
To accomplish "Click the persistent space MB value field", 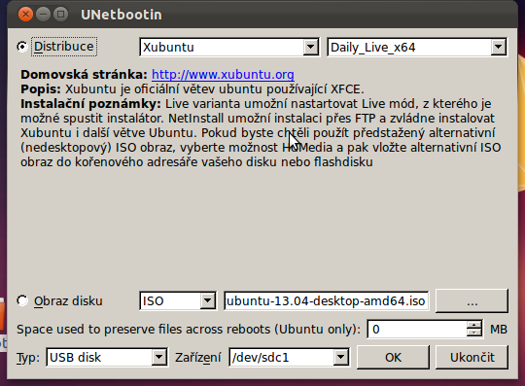I will click(417, 329).
